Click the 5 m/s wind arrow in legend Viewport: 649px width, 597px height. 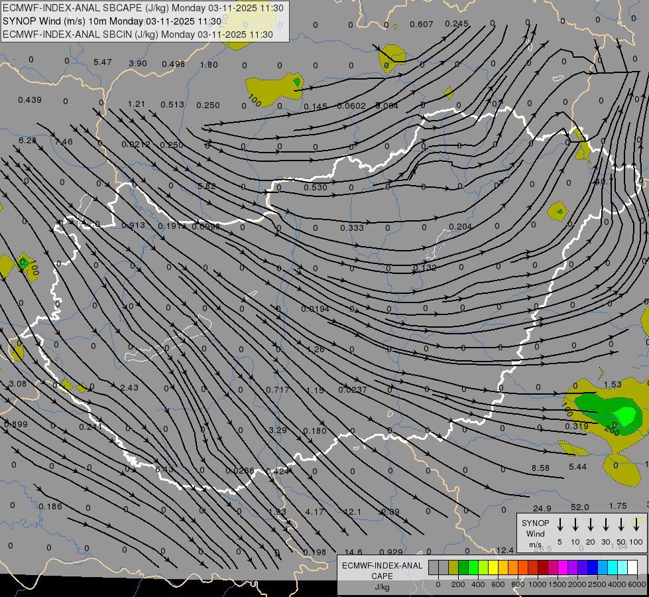(x=560, y=525)
